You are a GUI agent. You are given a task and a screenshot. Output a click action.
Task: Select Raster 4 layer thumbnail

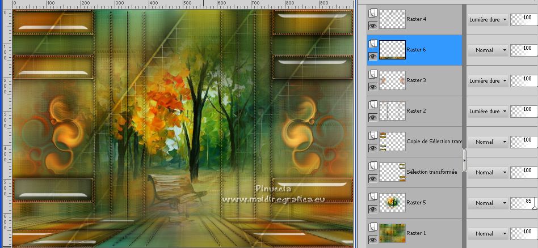pos(392,19)
